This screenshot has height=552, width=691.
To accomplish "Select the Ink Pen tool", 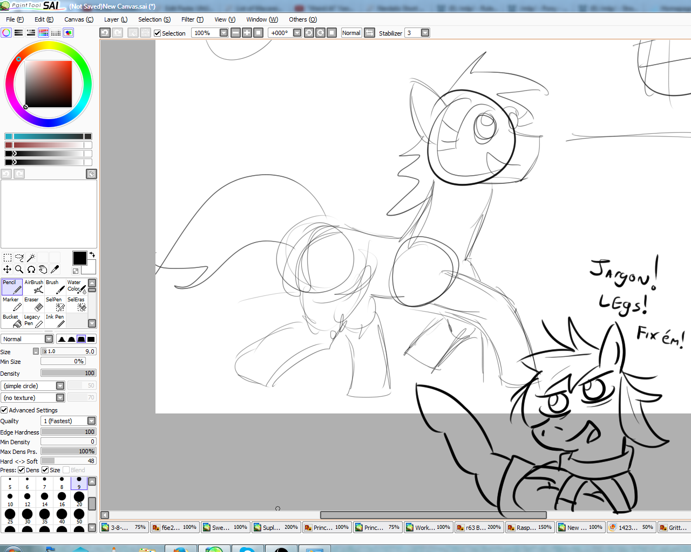I will point(55,321).
